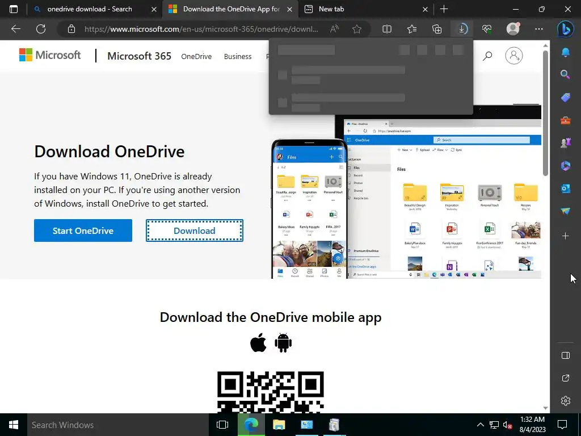
Task: Open the sidebar Tools briefcase icon
Action: click(x=566, y=120)
